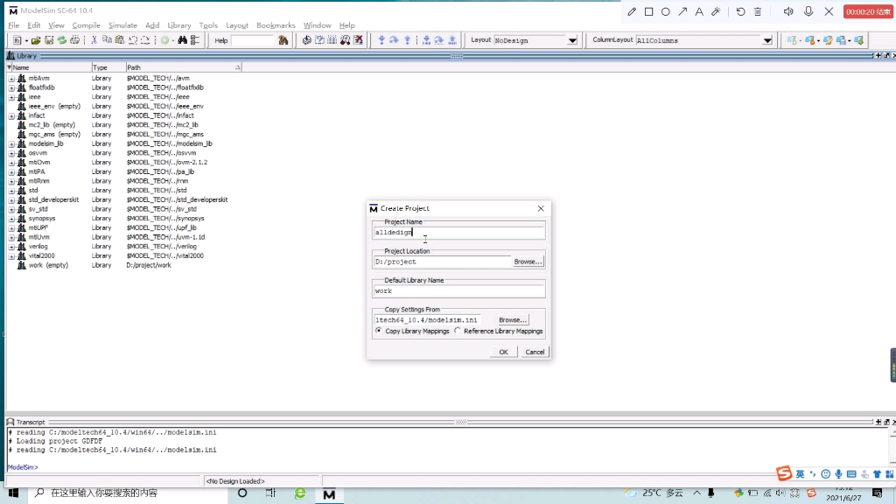This screenshot has height=504, width=896.
Task: Select the pencil annotation tool in recorder bar
Action: tap(632, 11)
